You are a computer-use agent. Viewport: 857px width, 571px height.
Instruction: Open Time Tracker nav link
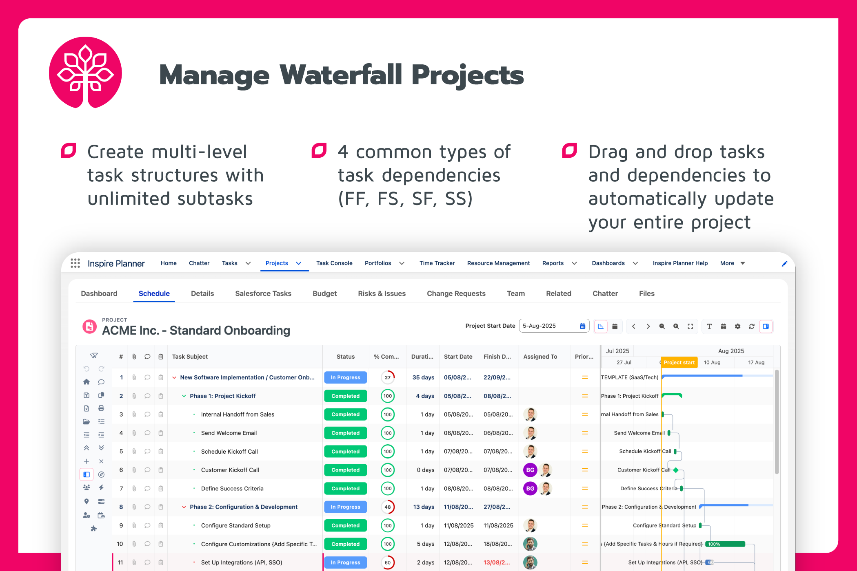point(437,263)
